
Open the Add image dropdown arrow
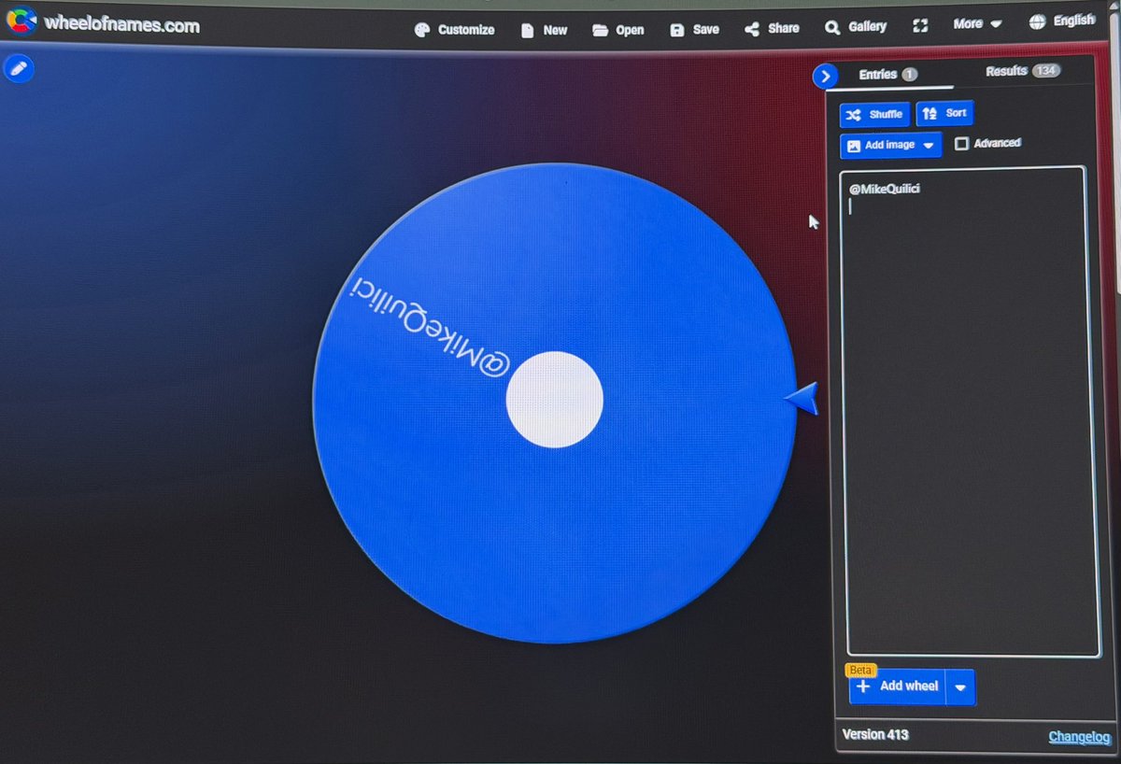[929, 145]
